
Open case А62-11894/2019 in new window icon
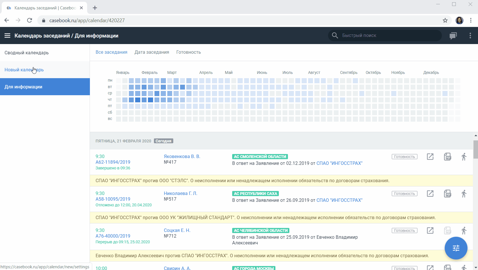(430, 157)
